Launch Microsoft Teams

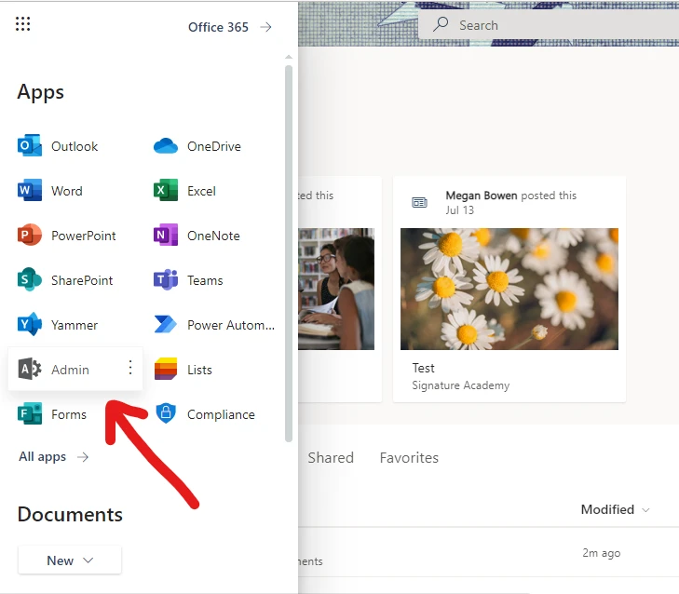[x=188, y=280]
